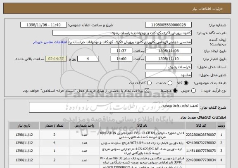
Task: Click item code 1145110077730073
Action: [201, 151]
